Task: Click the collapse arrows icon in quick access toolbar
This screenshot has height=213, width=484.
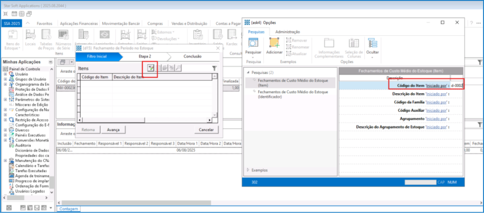Action: tap(6, 14)
